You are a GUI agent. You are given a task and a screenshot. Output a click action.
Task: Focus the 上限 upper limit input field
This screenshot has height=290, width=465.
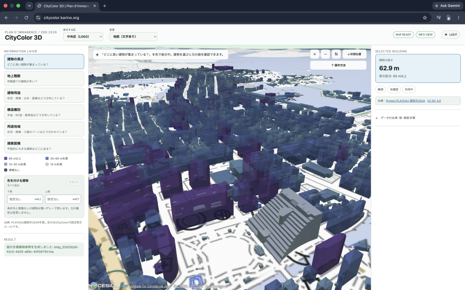(x=63, y=199)
